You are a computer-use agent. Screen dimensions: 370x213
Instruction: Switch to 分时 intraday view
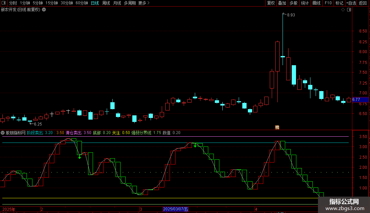13,3
